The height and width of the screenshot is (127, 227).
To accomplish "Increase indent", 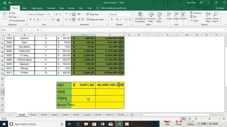I will [x=83, y=19].
